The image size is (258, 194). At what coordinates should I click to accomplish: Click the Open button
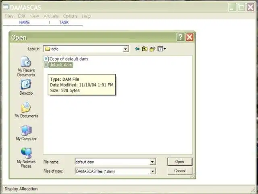click(x=180, y=162)
